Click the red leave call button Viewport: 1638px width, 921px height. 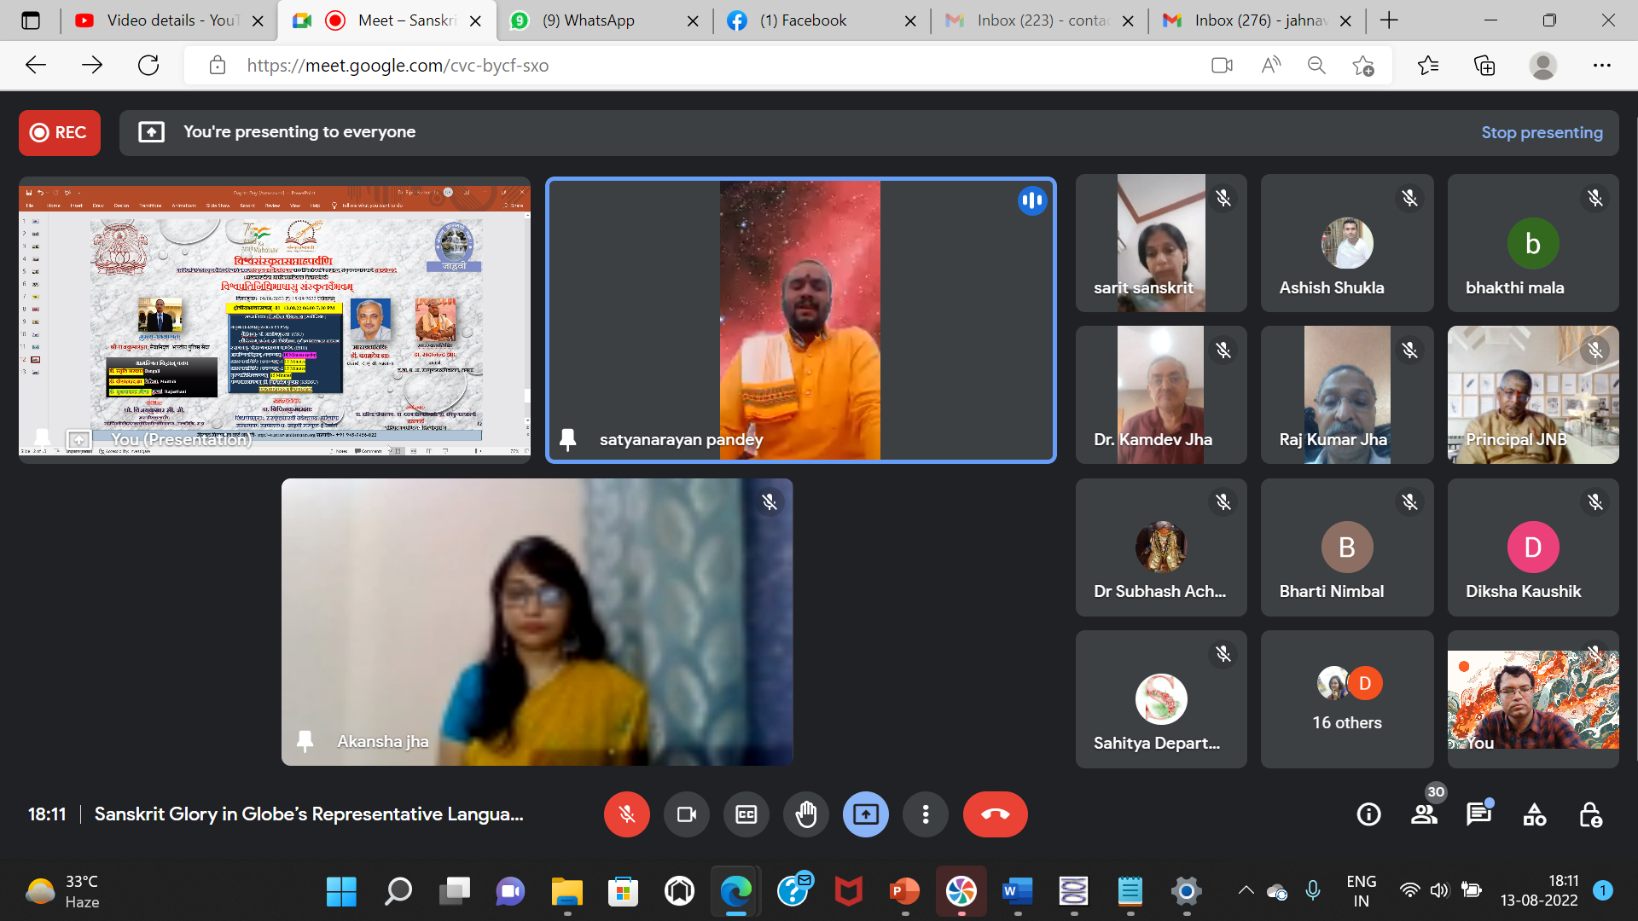(x=995, y=814)
